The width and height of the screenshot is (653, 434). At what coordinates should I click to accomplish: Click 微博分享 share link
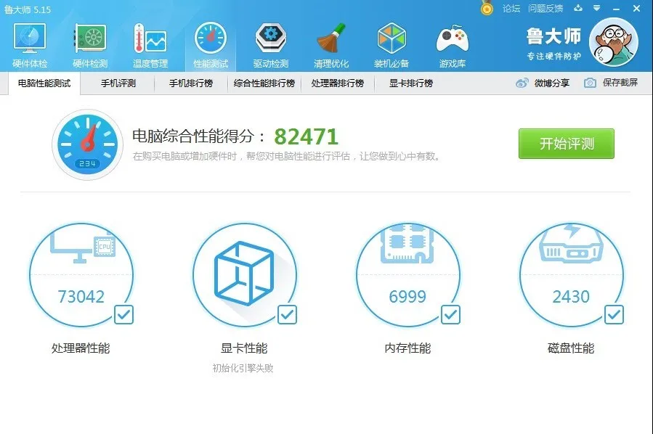point(543,83)
